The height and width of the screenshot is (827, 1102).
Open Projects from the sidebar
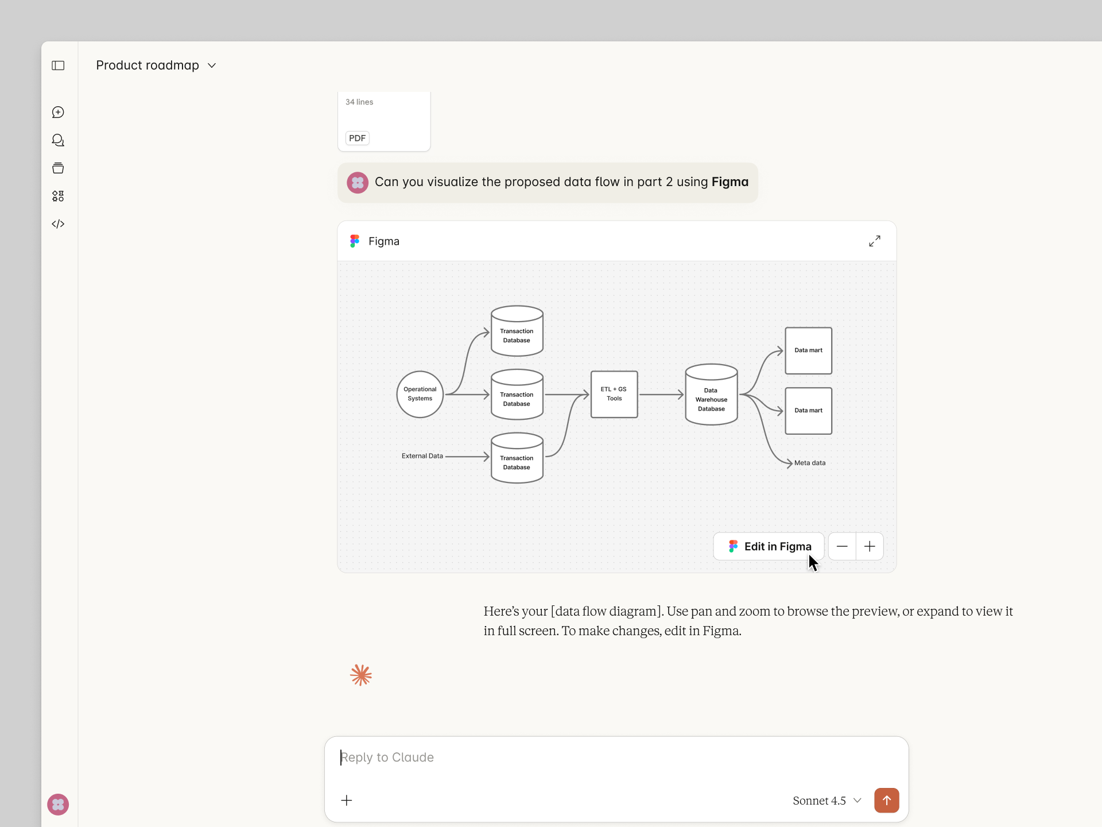coord(57,168)
